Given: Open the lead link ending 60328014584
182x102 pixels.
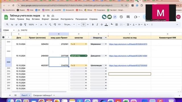Looking at the screenshot, I should 128,56.
